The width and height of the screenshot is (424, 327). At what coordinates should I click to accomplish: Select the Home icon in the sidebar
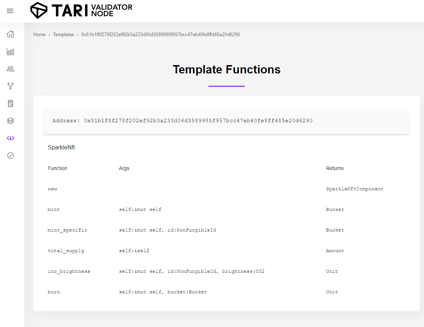(10, 34)
